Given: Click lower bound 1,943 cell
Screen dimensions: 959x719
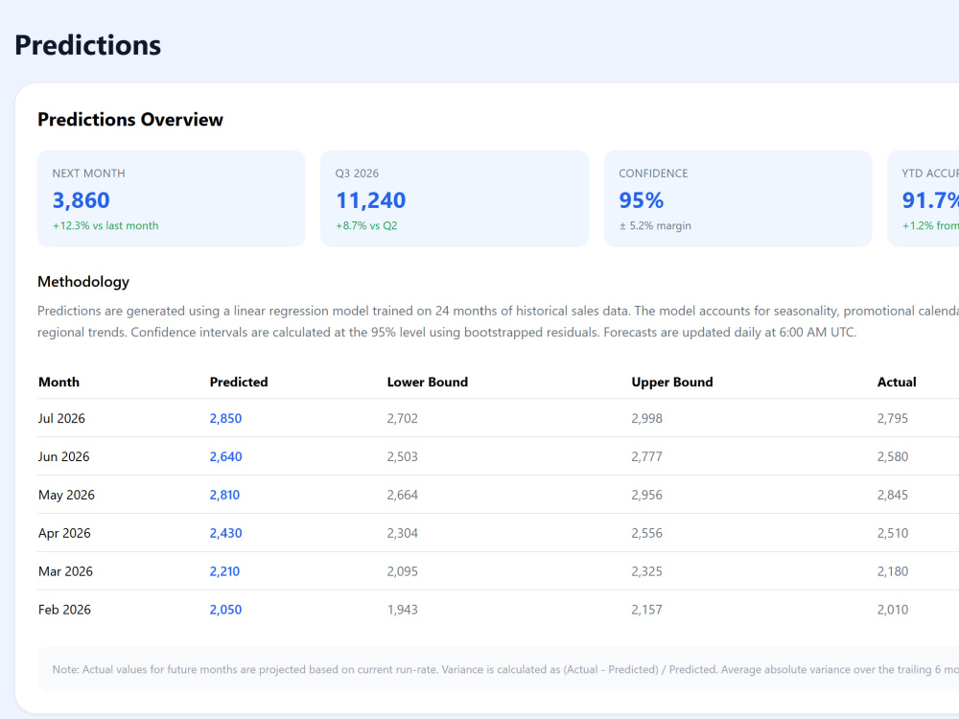Looking at the screenshot, I should click(x=403, y=610).
